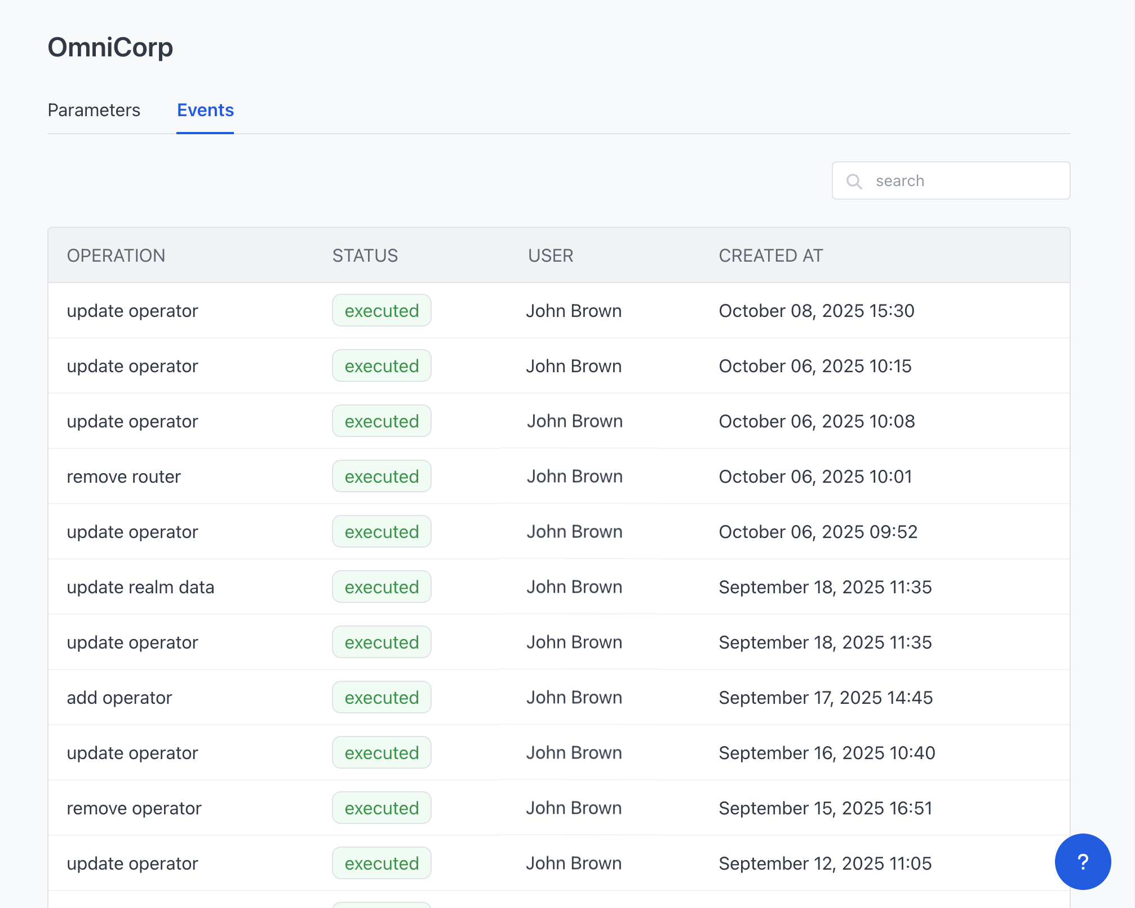This screenshot has width=1135, height=908.
Task: Open the update realm data event
Action: 140,587
